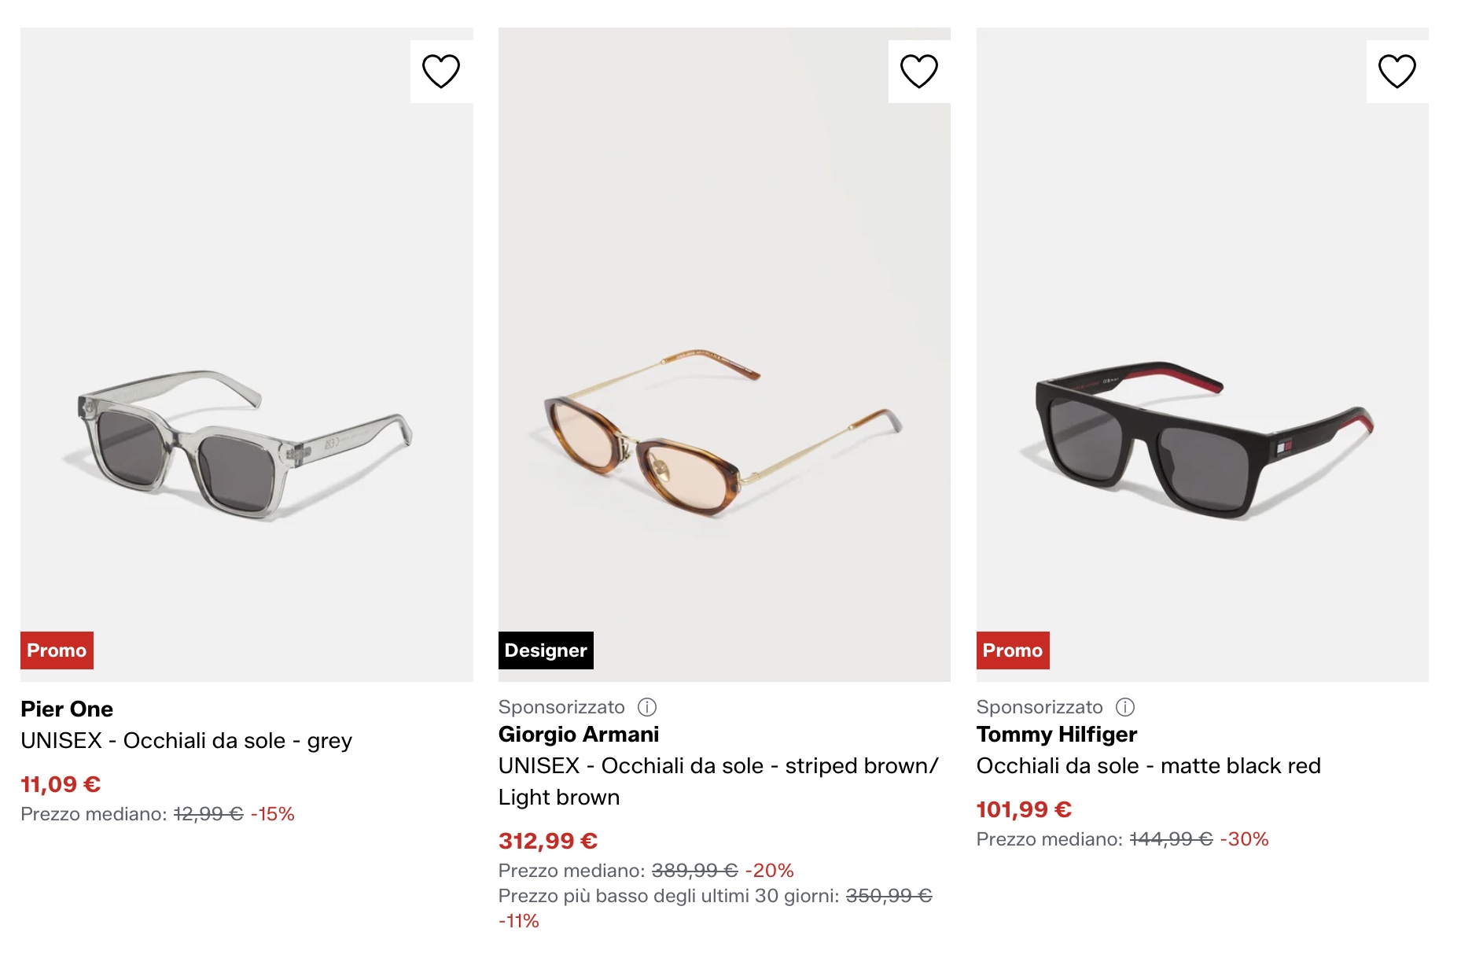Add Pier One grey sunglasses to wishlist
The image size is (1483, 958).
tap(441, 72)
